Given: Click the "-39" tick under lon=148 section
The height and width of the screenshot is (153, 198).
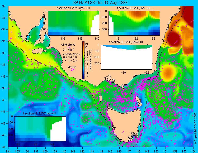Looking at the screenshot, I should click(x=123, y=73).
